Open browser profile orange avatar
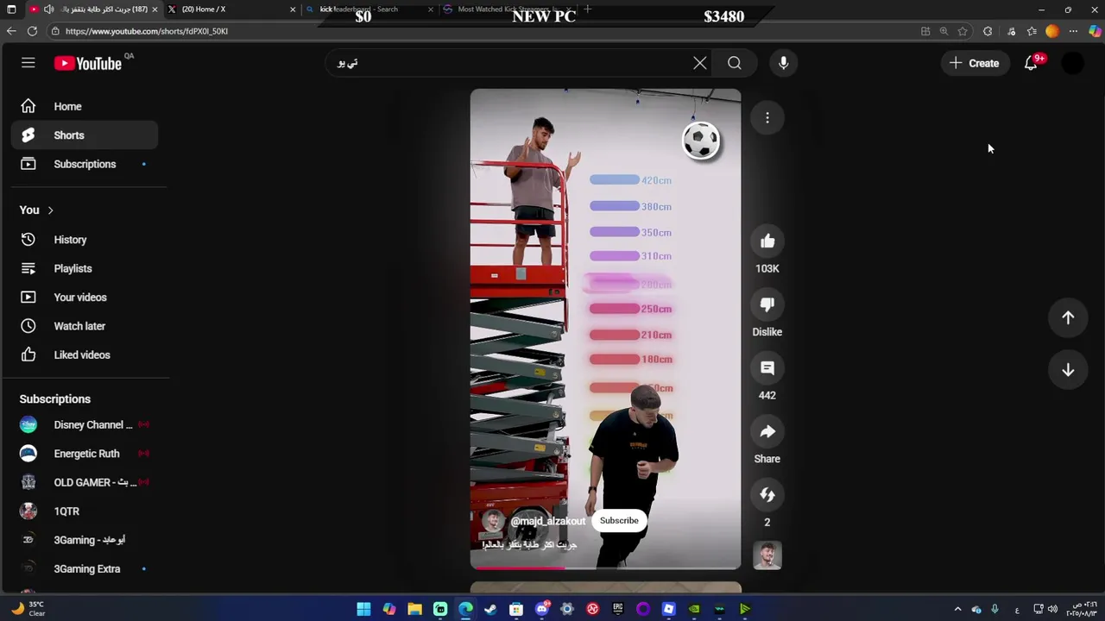The image size is (1105, 621). 1051,31
